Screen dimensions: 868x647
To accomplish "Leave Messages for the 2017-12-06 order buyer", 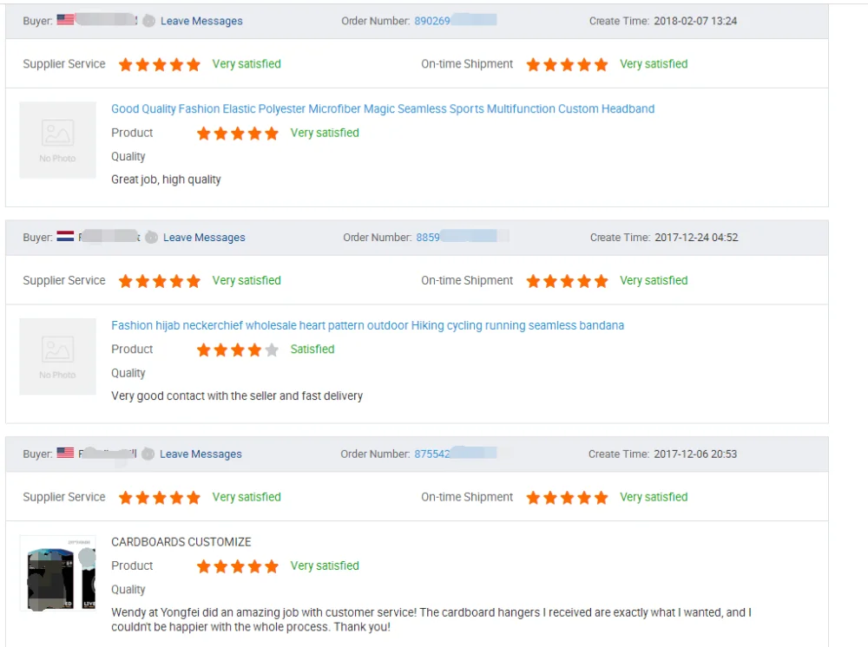I will [x=201, y=454].
